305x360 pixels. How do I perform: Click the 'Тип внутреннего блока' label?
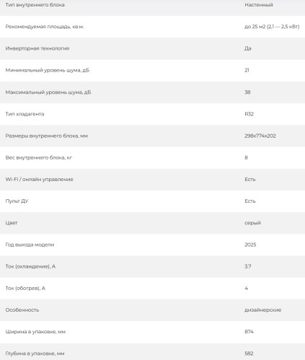coord(35,5)
